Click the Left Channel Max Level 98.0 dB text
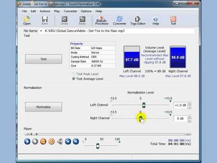 tap(132, 76)
